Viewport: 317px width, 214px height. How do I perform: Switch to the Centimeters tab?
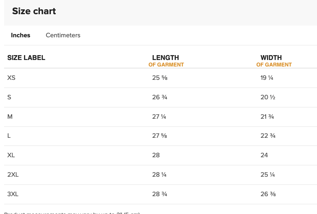pyautogui.click(x=63, y=35)
